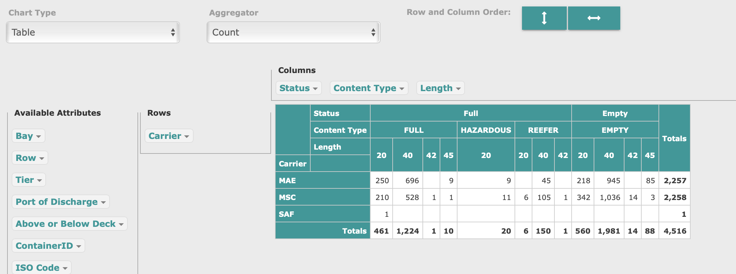Click the vertical row order arrow button
736x274 pixels.
point(544,18)
